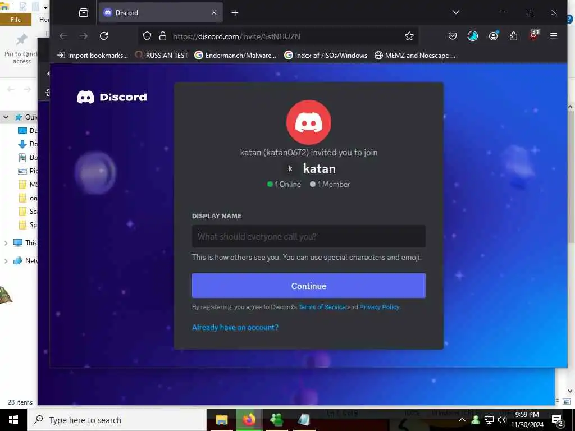
Task: Go forward in Firefox history
Action: 84,36
